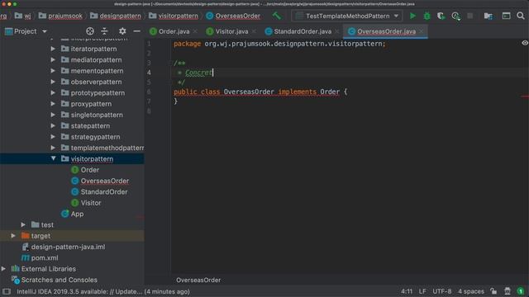Select StandardOrder in project tree
This screenshot has width=529, height=297.
coord(104,192)
